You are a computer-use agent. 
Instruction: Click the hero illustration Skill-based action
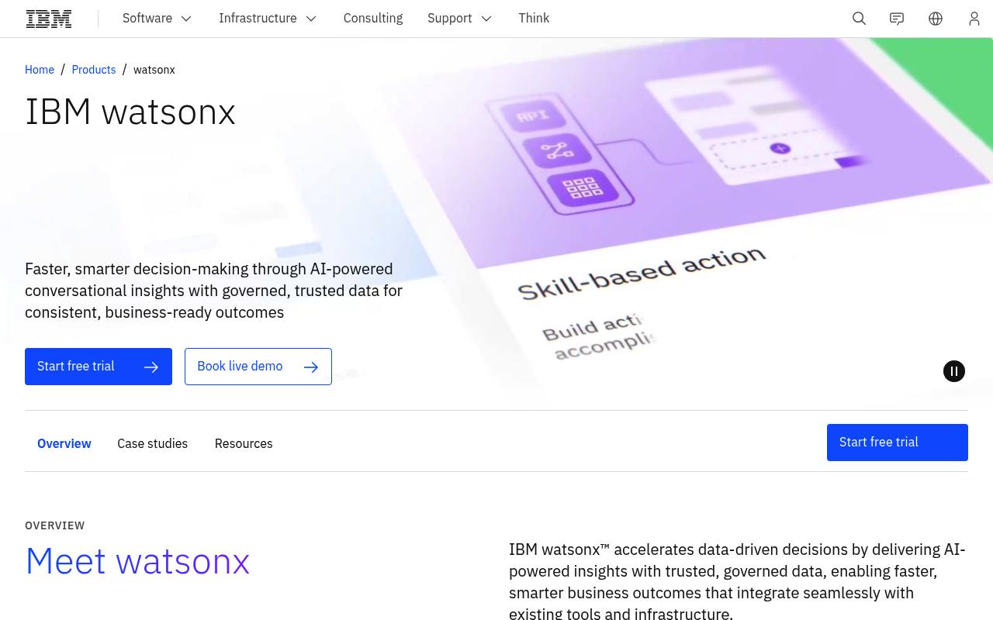(642, 273)
